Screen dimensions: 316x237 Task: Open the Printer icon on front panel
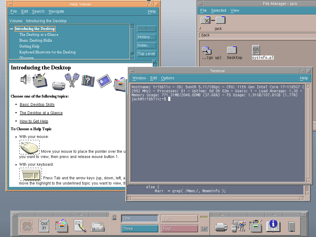point(221,227)
